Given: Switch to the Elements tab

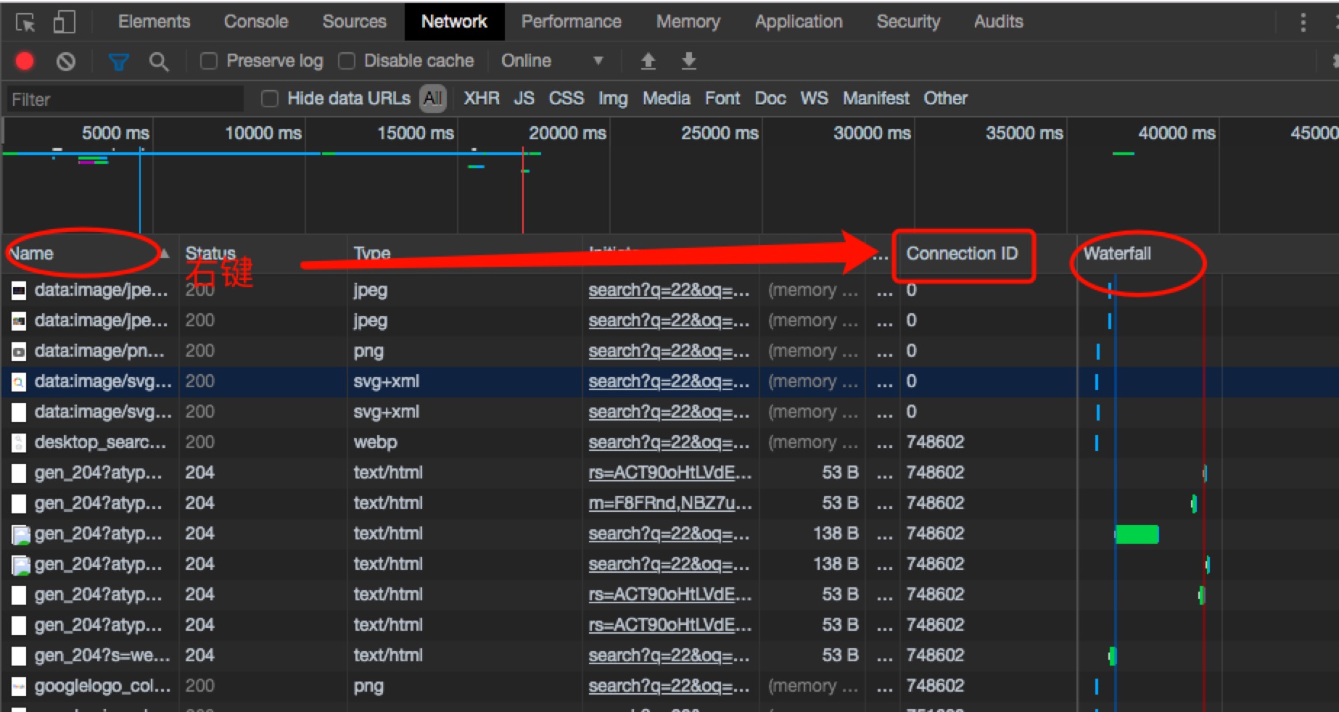Looking at the screenshot, I should pyautogui.click(x=154, y=22).
